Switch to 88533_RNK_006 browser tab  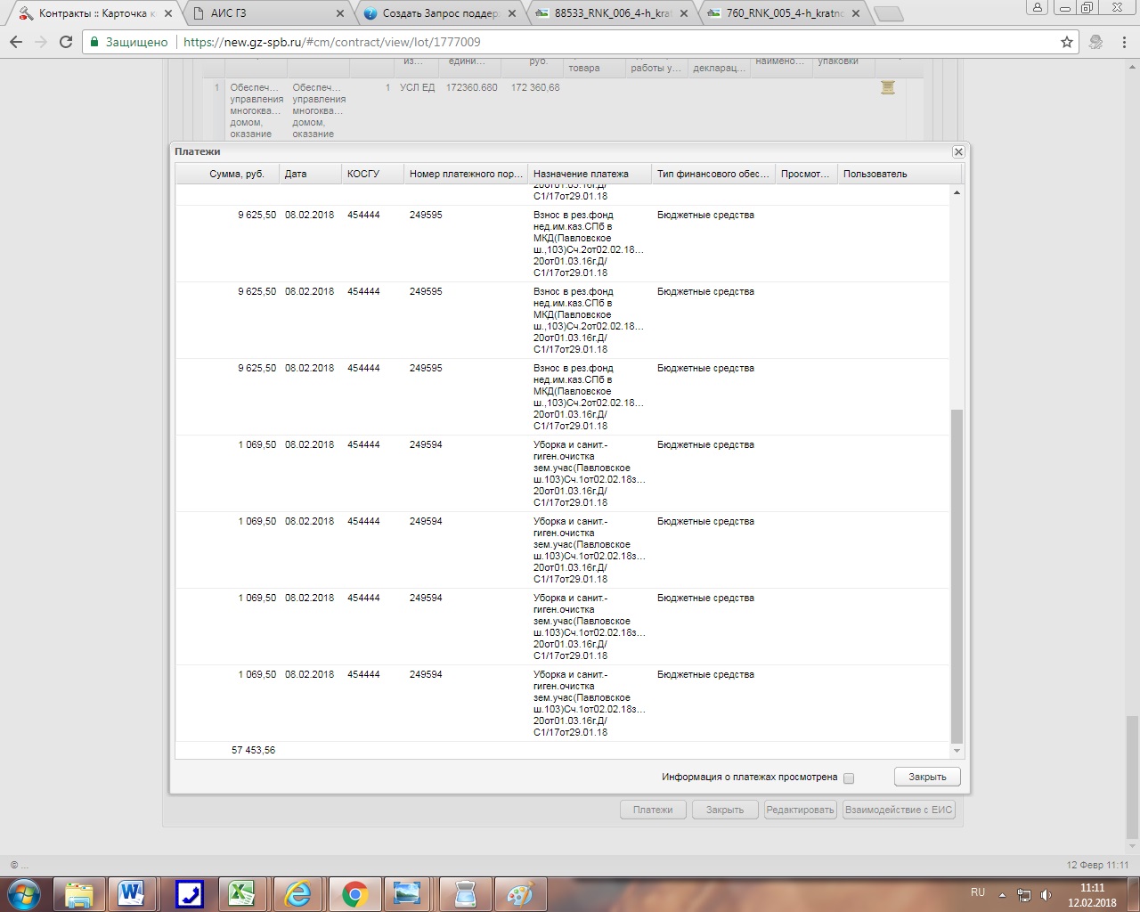coord(612,13)
